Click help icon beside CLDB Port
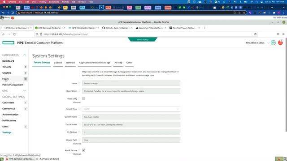The image size is (287, 161). click(x=79, y=132)
